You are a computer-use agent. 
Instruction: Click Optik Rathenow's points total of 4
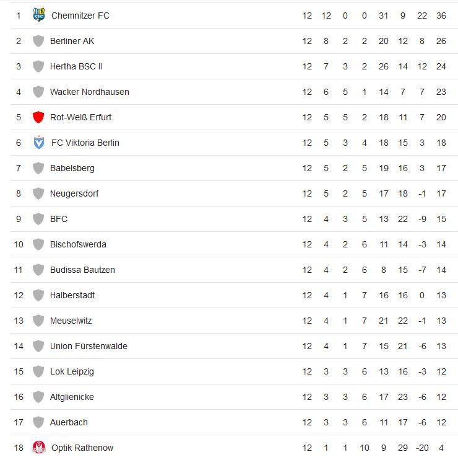(441, 448)
